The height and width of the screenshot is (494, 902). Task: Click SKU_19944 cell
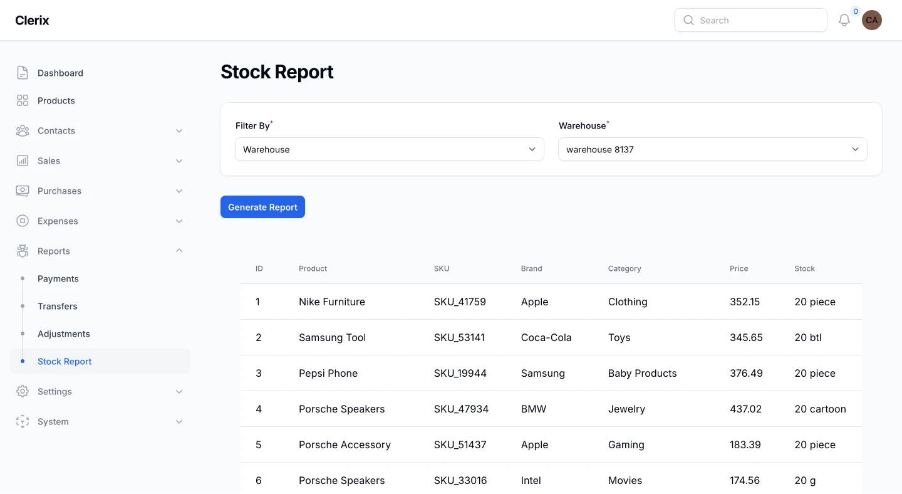(x=460, y=373)
